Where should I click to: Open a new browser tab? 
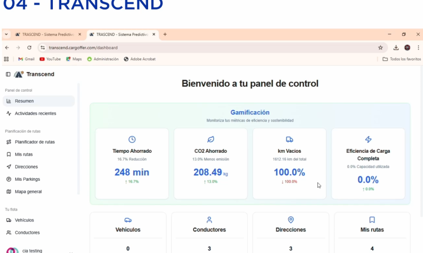click(x=165, y=34)
